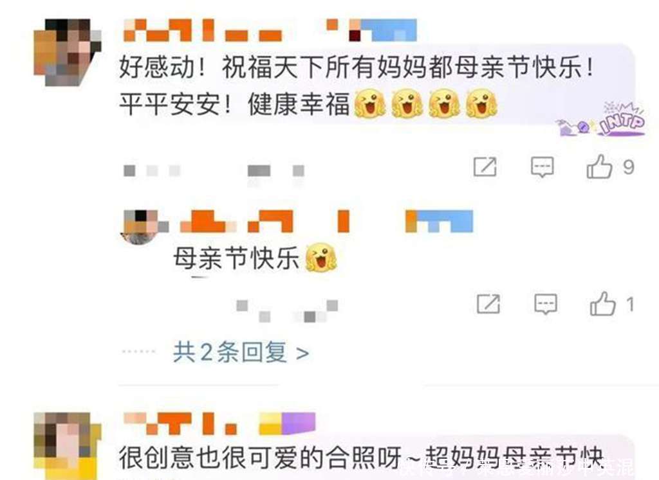The height and width of the screenshot is (480, 659).
Task: Tap the first laughing emoji after 健康幸福
Action: (370, 103)
